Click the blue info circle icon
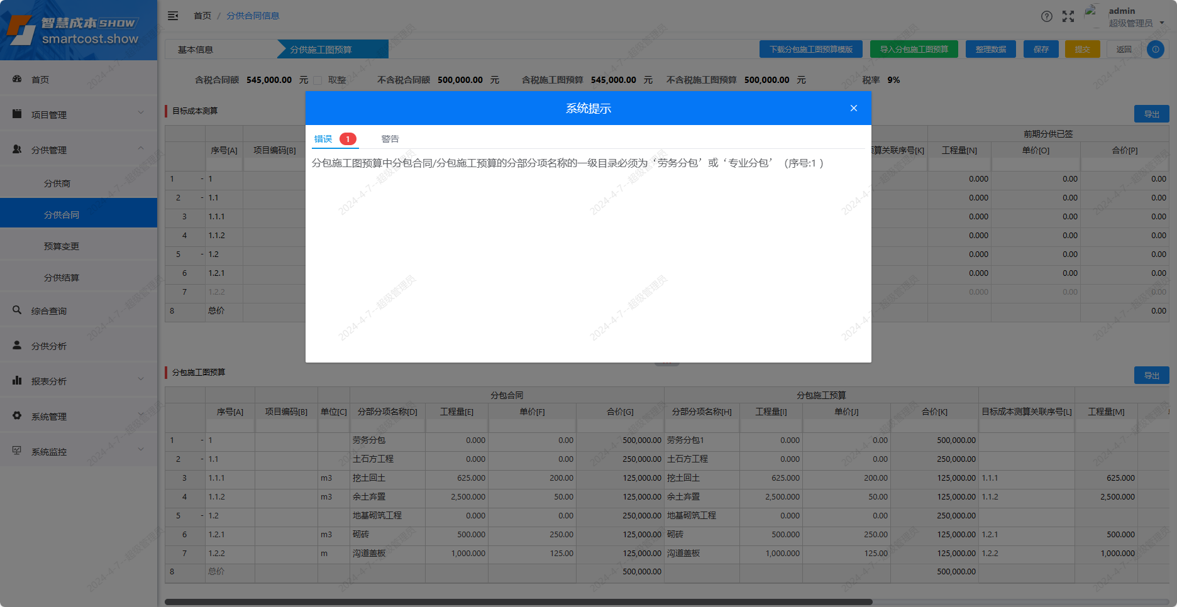The width and height of the screenshot is (1177, 607). [1155, 50]
